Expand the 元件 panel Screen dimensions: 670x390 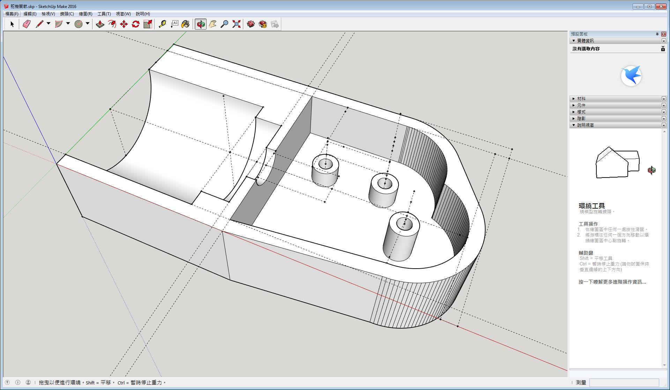click(x=574, y=105)
